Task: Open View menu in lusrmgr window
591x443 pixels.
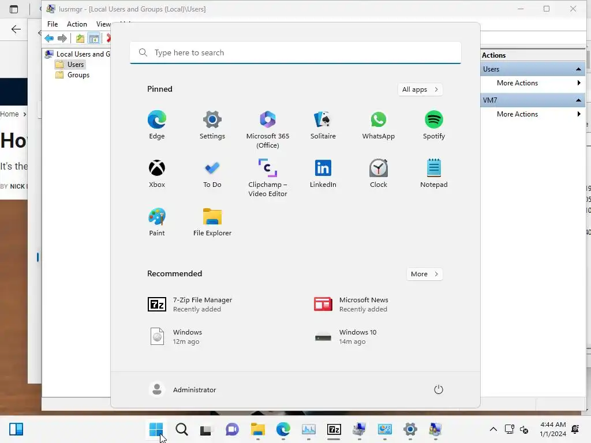Action: pos(103,24)
